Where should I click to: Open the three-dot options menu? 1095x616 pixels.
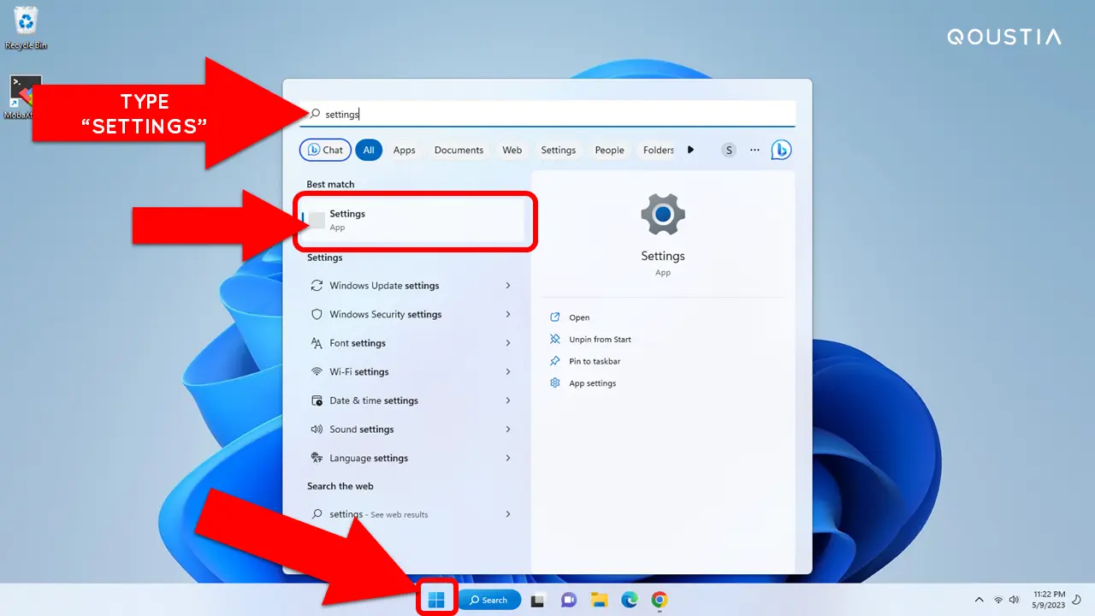point(755,150)
